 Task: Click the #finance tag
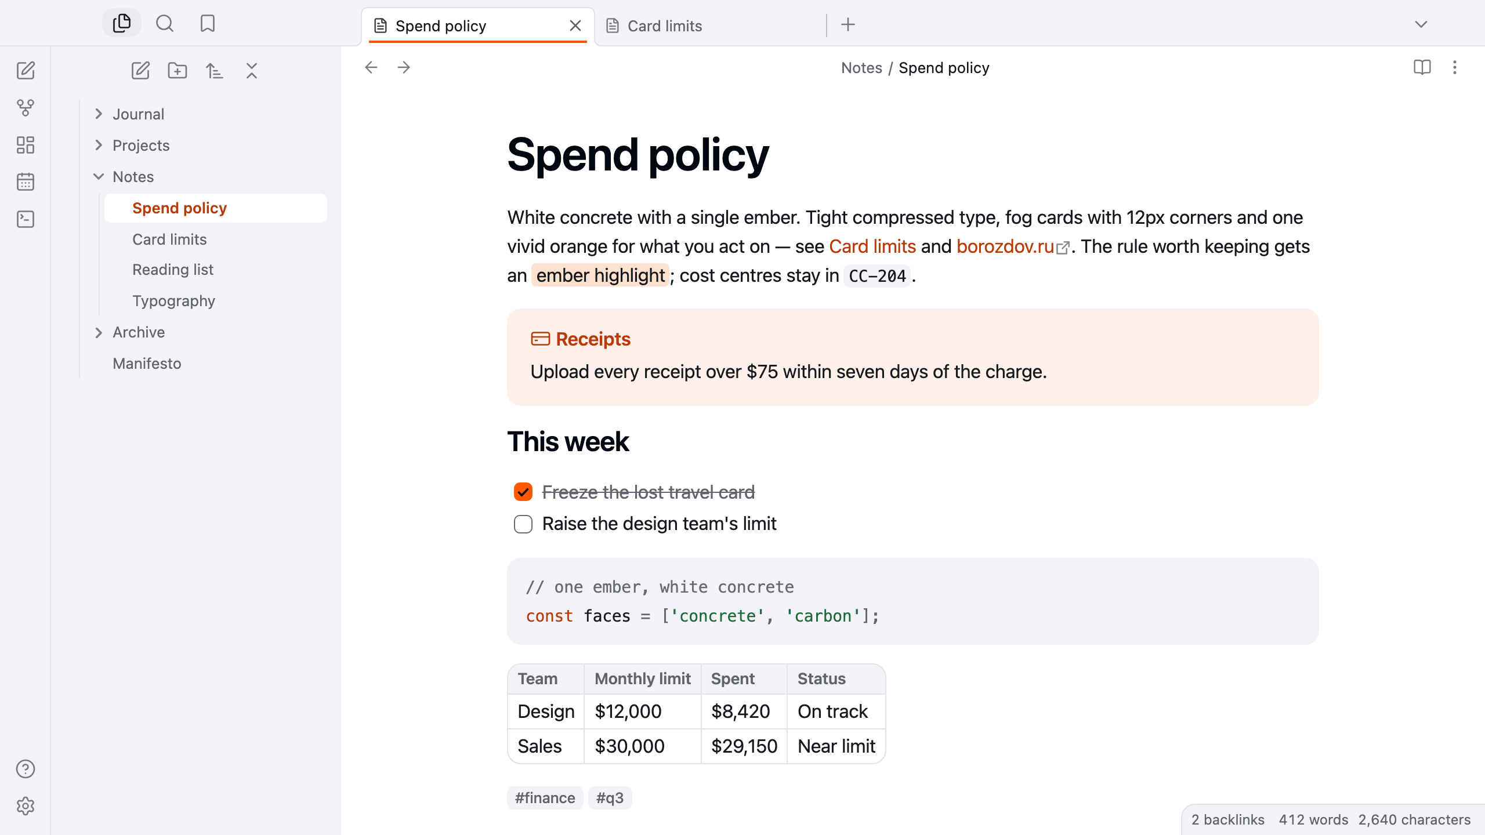pos(545,798)
